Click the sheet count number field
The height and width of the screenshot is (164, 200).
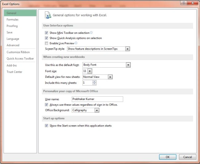pos(87,83)
